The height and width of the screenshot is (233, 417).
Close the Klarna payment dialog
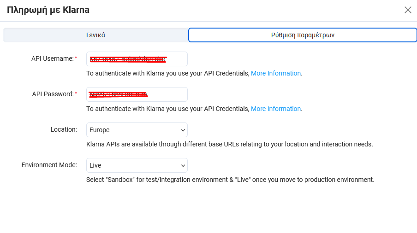click(x=408, y=10)
